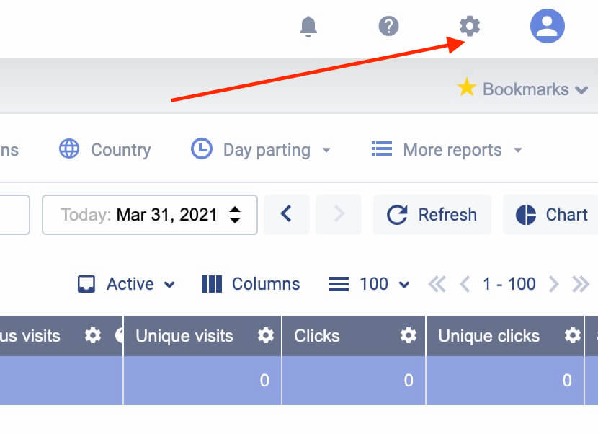The image size is (598, 434).
Task: Expand the Bookmarks dropdown
Action: (x=523, y=89)
